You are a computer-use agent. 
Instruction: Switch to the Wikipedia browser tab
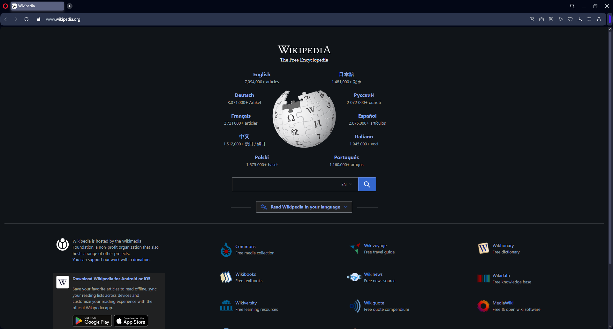[x=37, y=6]
